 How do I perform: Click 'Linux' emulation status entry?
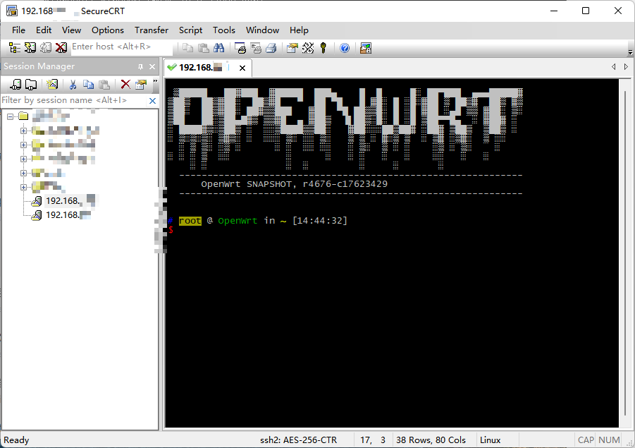pyautogui.click(x=490, y=440)
